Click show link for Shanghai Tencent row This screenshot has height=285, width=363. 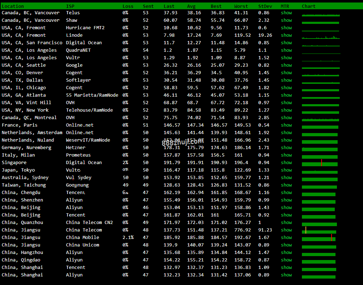[x=287, y=268]
